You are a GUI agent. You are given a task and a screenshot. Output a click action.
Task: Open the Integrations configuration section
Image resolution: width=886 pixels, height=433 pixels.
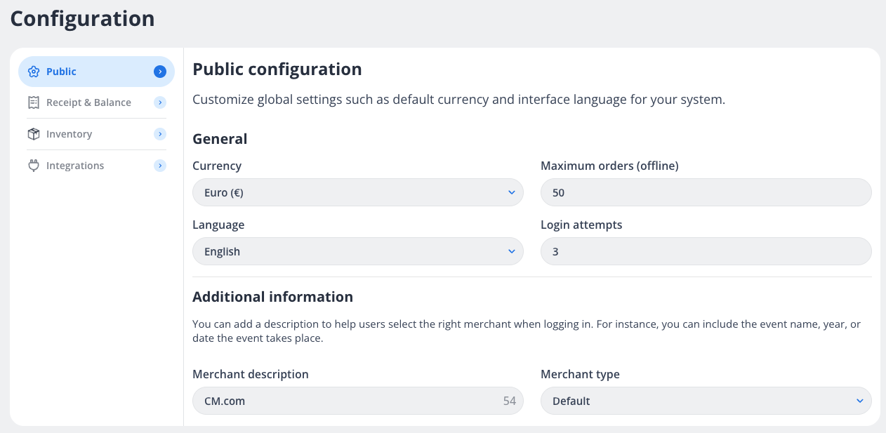[75, 166]
